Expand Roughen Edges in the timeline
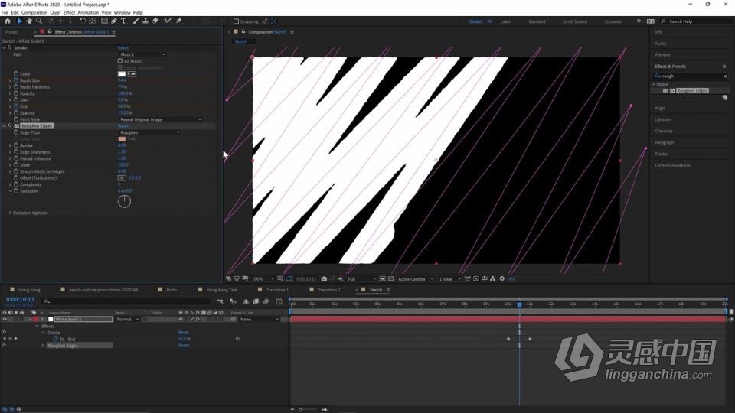The height and width of the screenshot is (413, 735). (43, 346)
